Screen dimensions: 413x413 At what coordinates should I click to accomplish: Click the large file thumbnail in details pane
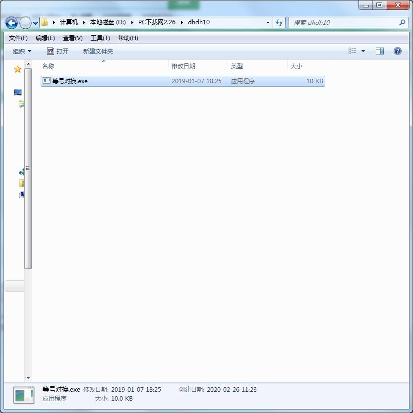[24, 395]
